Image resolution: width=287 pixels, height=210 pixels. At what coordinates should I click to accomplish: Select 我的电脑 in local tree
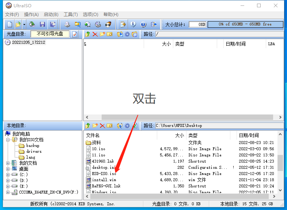click(21, 134)
